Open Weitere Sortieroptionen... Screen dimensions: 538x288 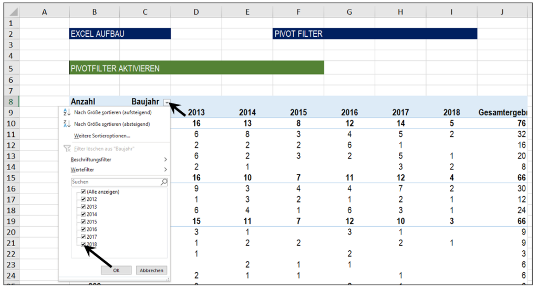point(102,136)
